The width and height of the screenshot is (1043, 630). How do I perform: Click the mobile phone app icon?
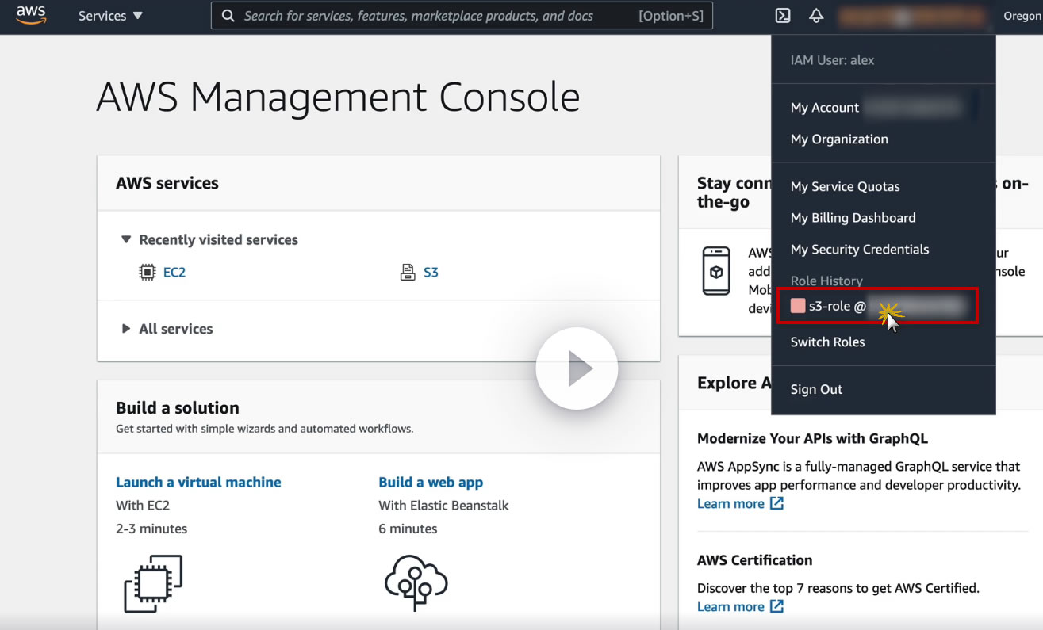tap(716, 271)
